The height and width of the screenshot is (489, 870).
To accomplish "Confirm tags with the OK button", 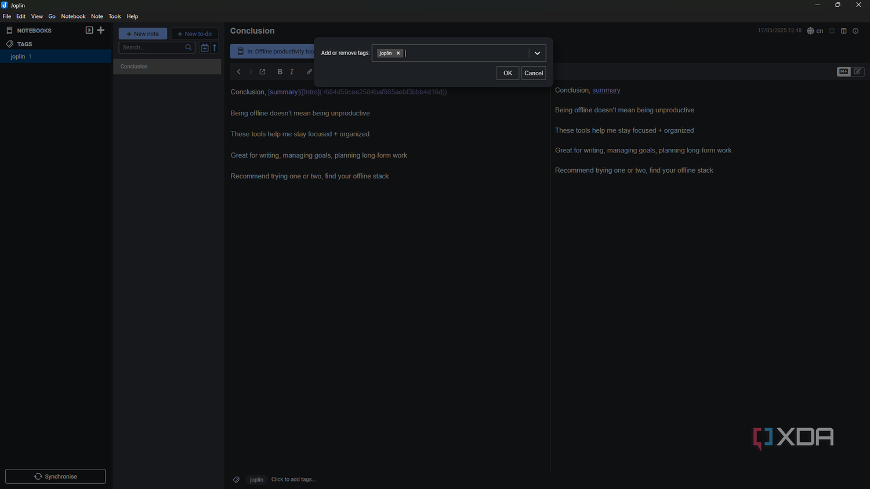I will (x=507, y=73).
